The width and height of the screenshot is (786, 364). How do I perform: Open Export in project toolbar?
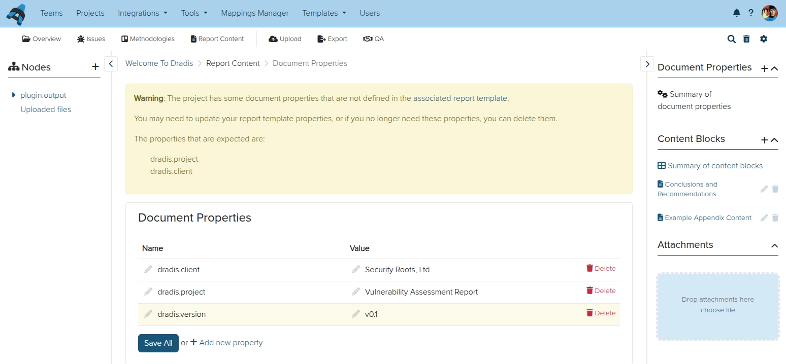[x=332, y=39]
